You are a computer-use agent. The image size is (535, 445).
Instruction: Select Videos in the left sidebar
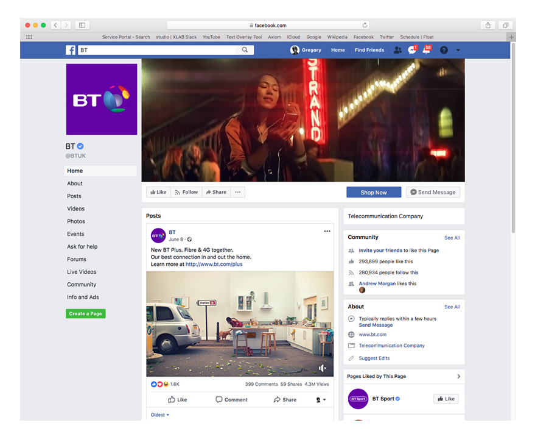tap(76, 208)
